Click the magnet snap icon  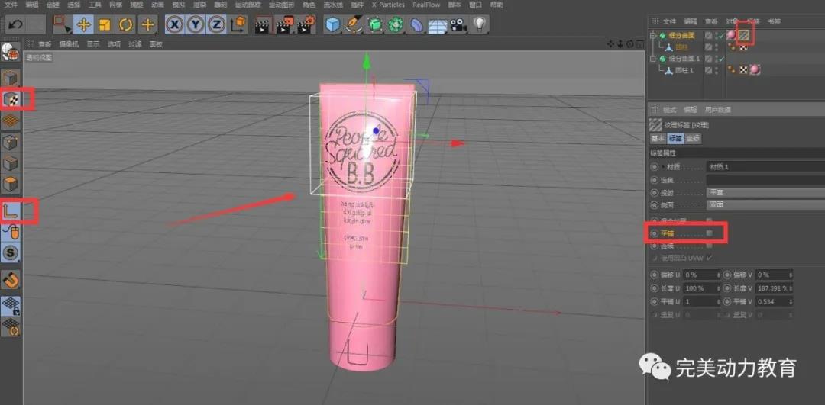(x=11, y=280)
